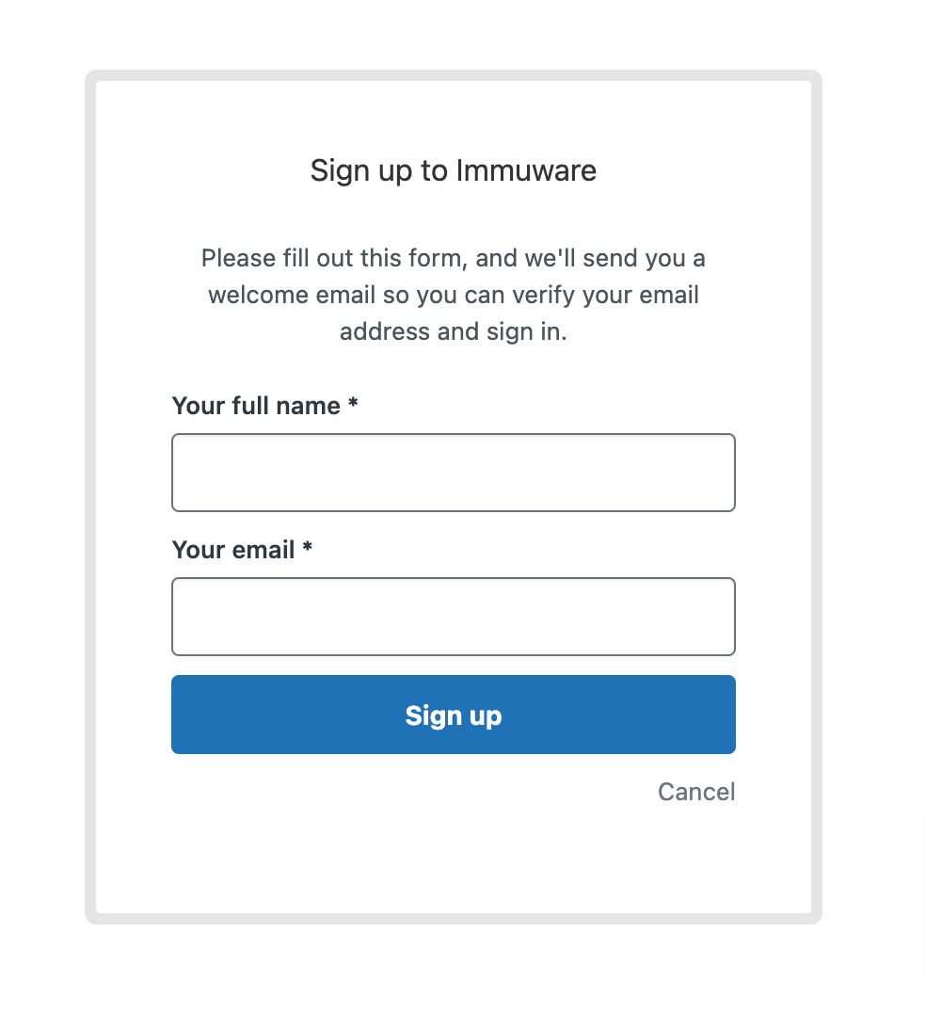This screenshot has height=1013, width=926.
Task: Click the "Your email" field label
Action: coord(233,550)
